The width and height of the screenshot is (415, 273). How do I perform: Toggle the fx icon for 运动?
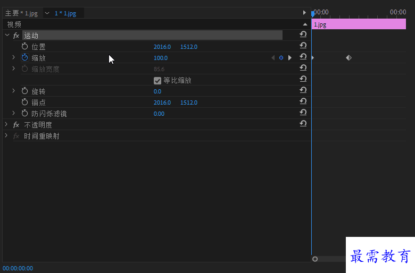click(16, 36)
